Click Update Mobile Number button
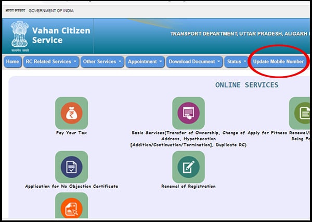Screen dimensions: 312x222 pos(278,61)
